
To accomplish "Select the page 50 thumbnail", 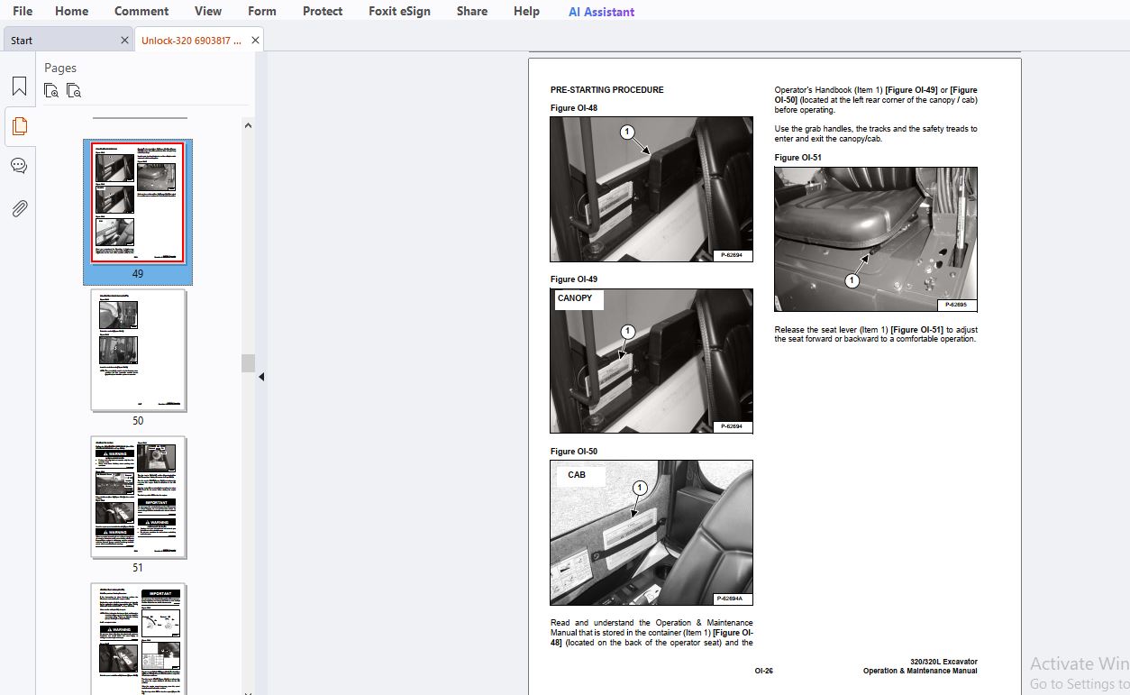I will [139, 351].
